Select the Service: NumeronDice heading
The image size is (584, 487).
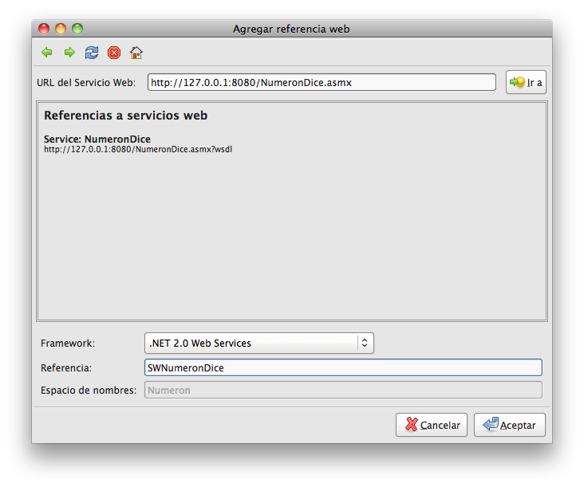point(97,139)
